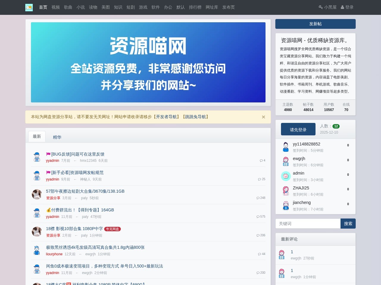
Task: Open the 短剧 menu item
Action: coord(131,7)
